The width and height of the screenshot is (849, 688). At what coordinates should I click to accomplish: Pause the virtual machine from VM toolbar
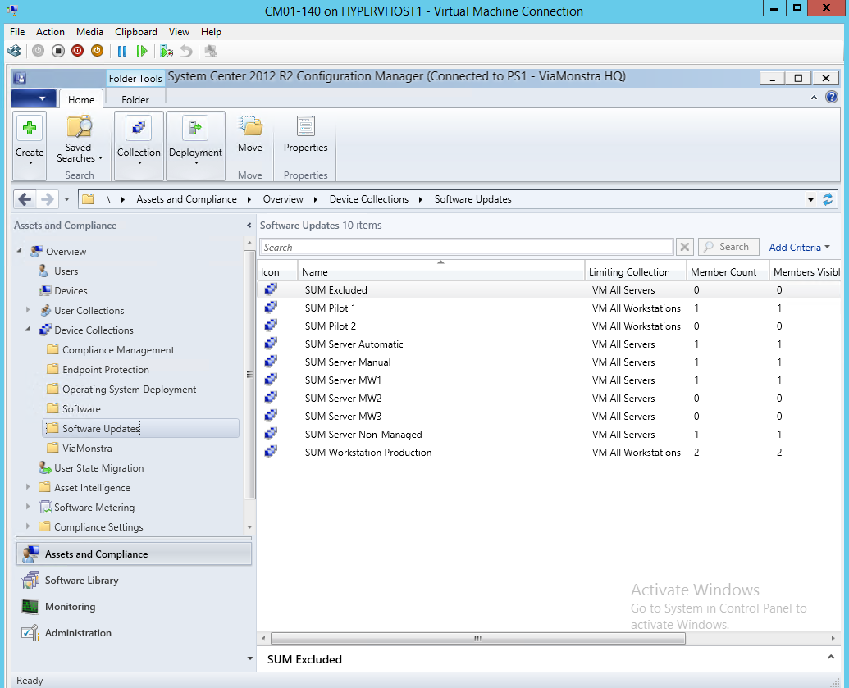122,51
